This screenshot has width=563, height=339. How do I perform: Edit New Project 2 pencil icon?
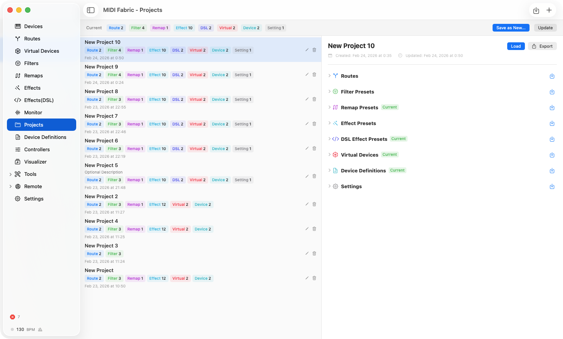pyautogui.click(x=307, y=204)
